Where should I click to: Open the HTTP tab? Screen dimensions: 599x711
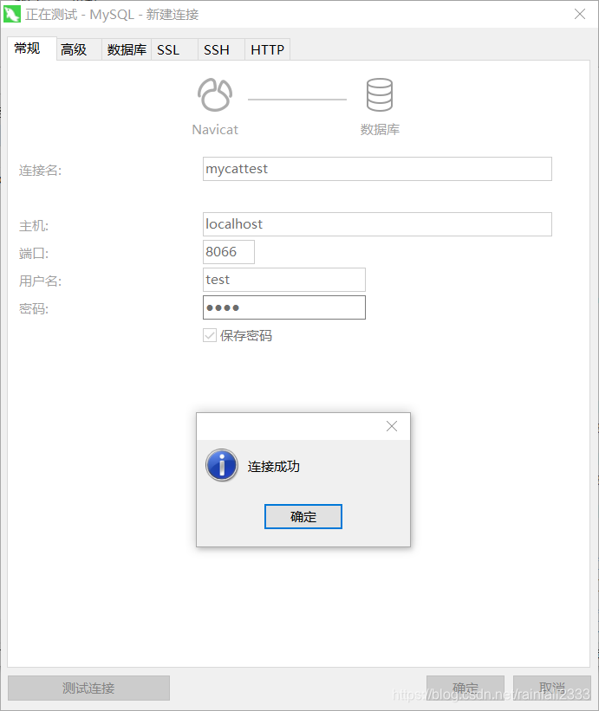267,49
